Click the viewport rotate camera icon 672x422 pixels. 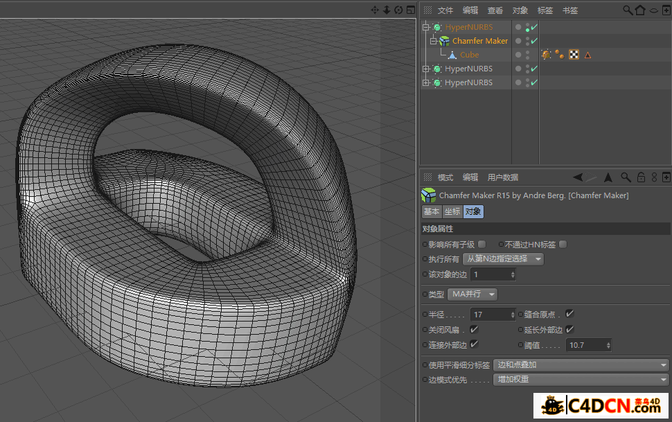tap(398, 10)
